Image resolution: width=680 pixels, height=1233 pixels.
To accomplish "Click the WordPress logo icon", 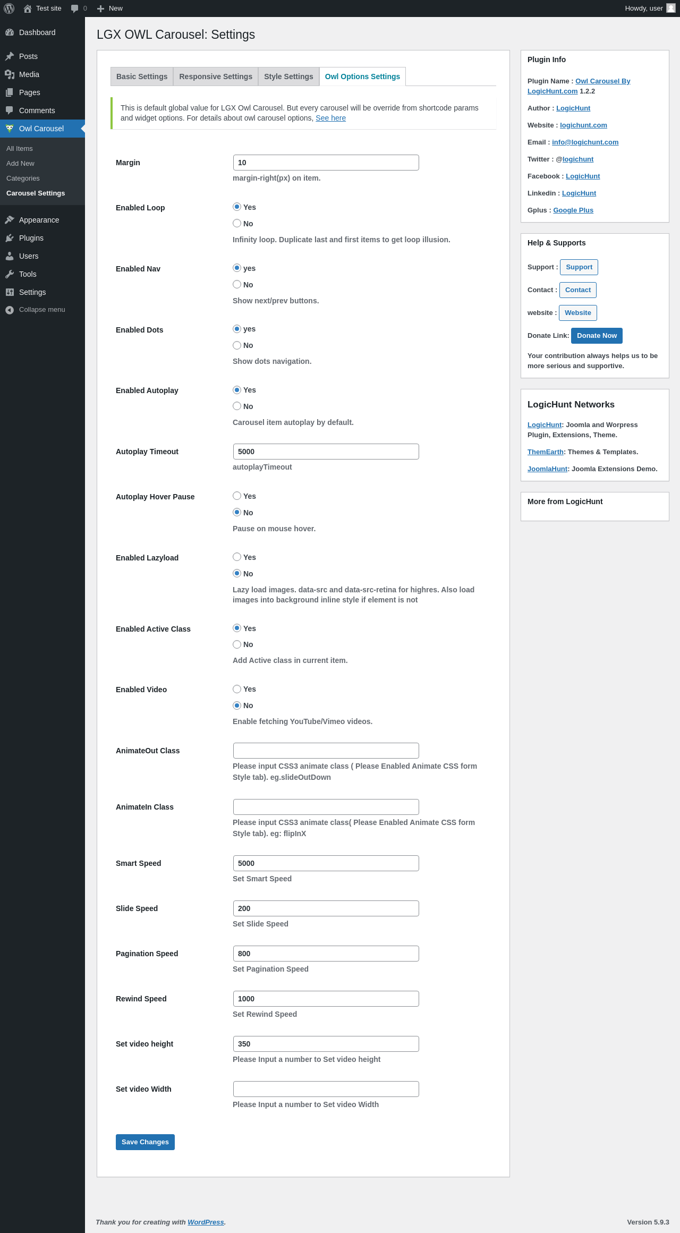I will (x=9, y=8).
